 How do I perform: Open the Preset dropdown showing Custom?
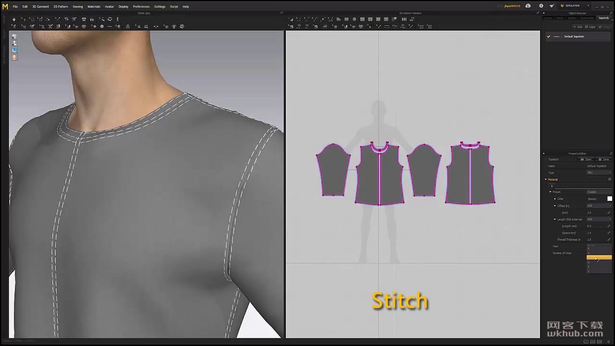click(599, 192)
